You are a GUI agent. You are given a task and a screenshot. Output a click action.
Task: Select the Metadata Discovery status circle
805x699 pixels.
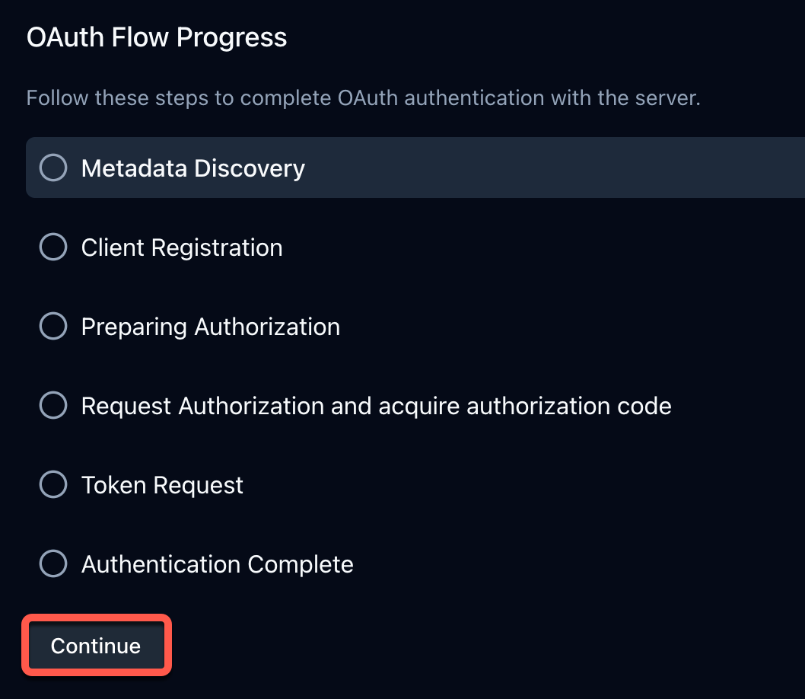[52, 168]
